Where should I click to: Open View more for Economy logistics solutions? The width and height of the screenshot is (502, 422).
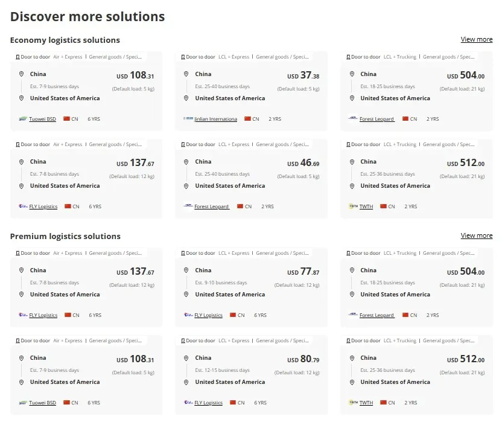click(x=477, y=39)
